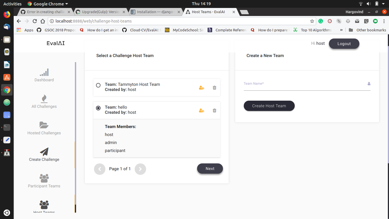This screenshot has width=389, height=219.
Task: Open Participant Teams section
Action: [x=44, y=181]
